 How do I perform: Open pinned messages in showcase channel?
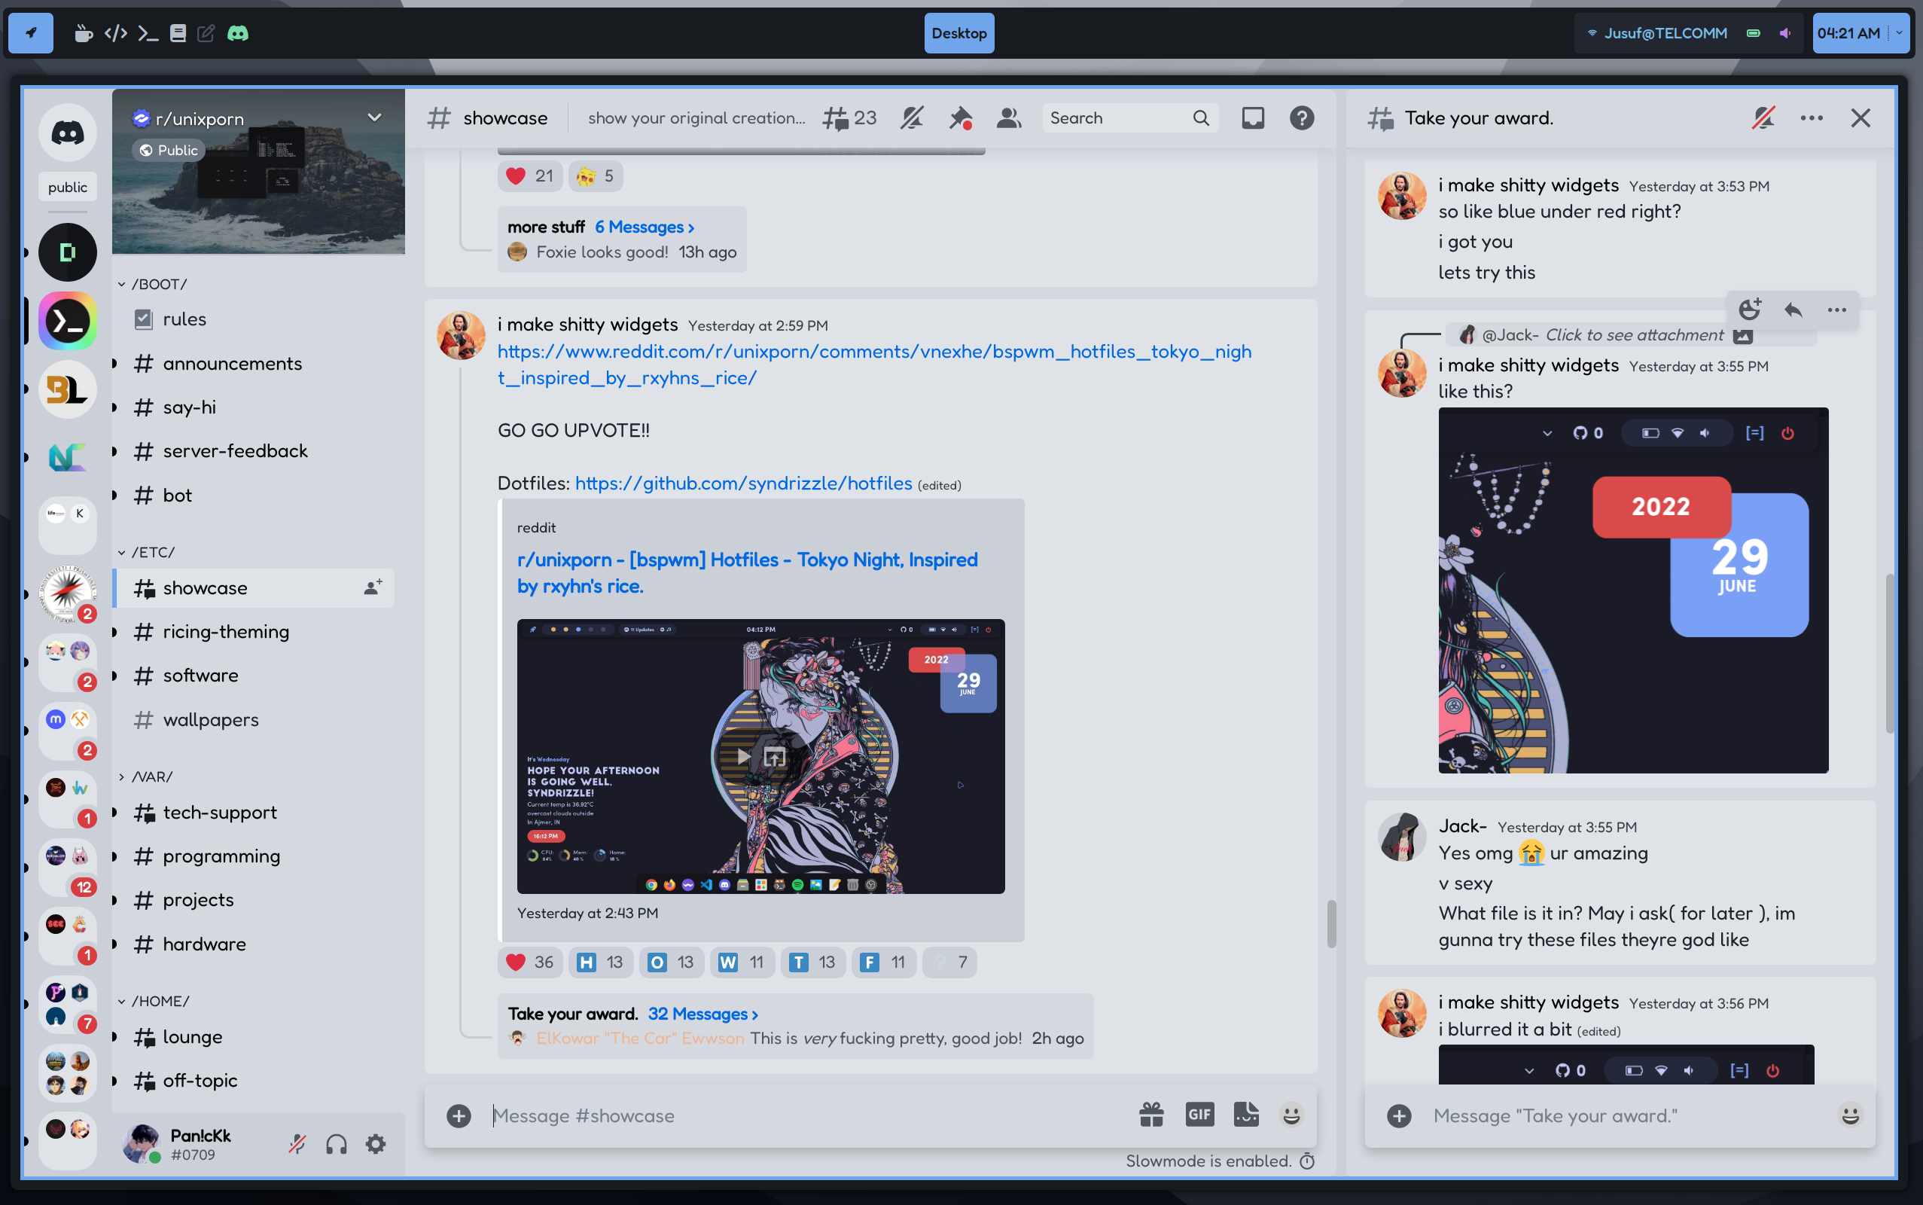coord(960,118)
